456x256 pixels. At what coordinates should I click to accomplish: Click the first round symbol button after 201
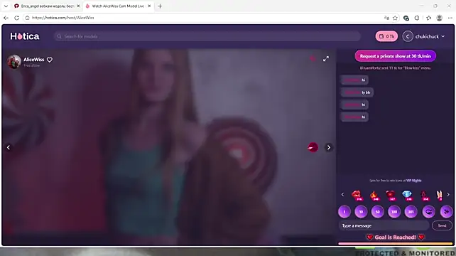tap(429, 212)
